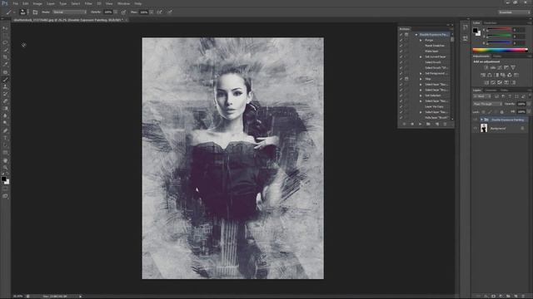Open the brush Mode dropdown
The image size is (533, 299).
tap(69, 12)
